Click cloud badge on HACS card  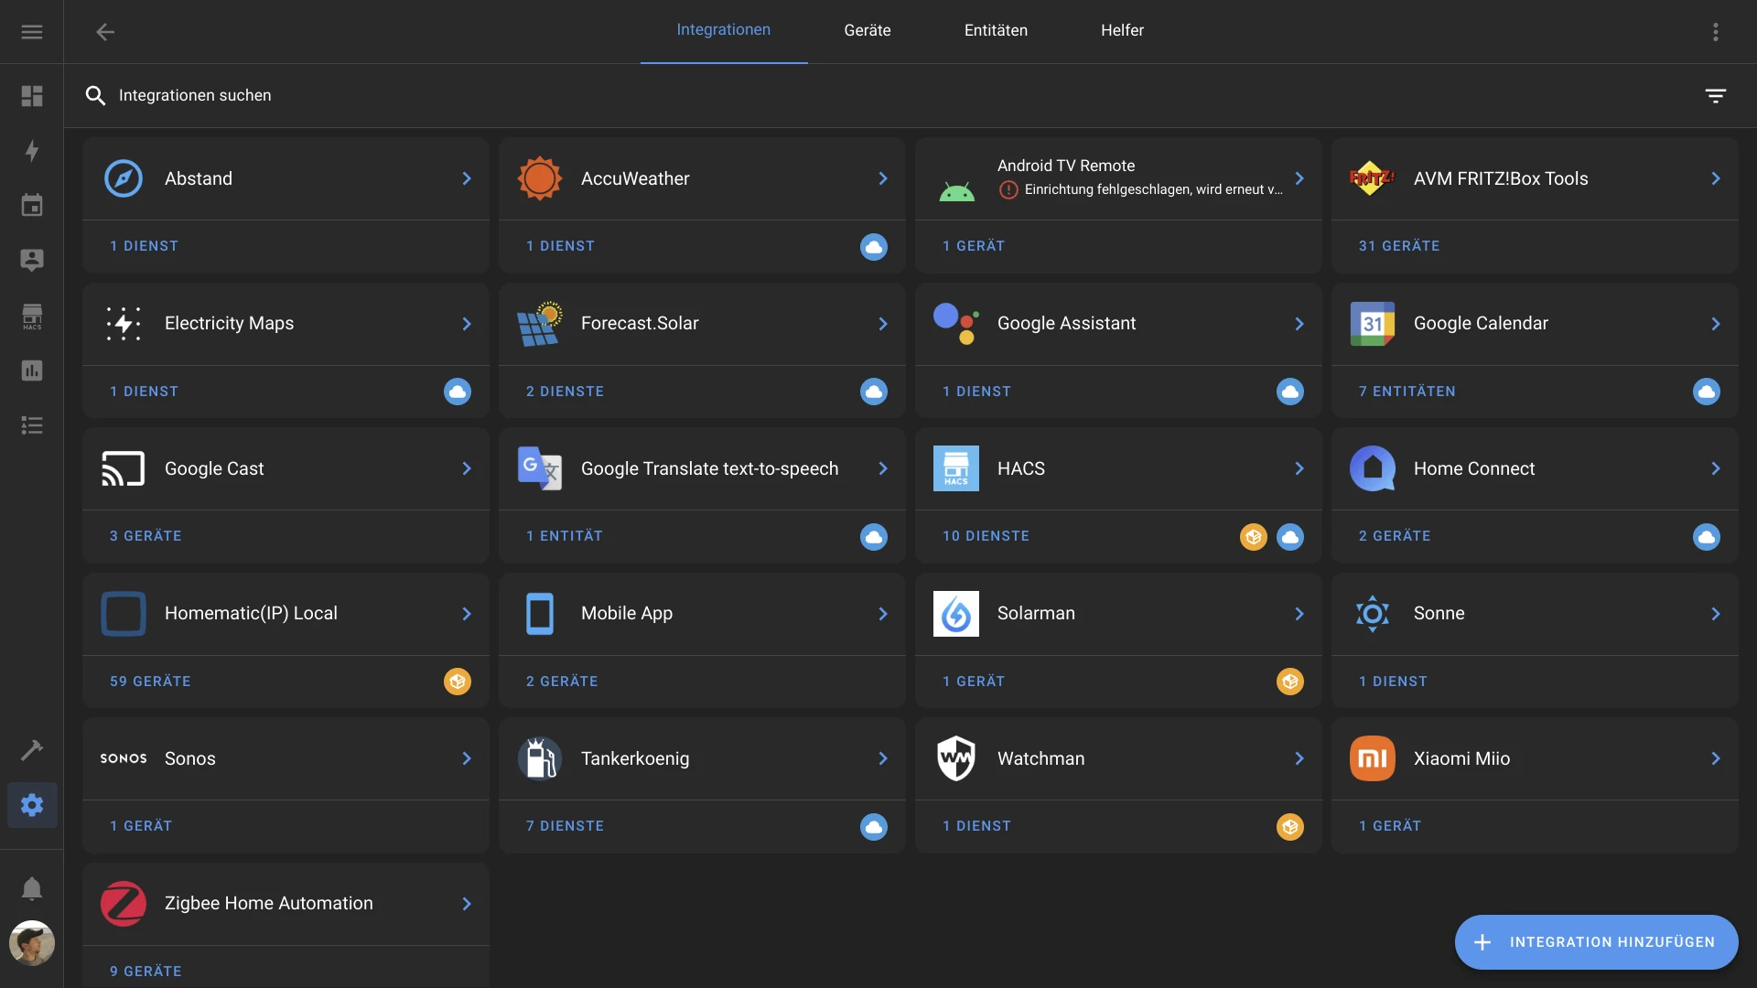click(x=1290, y=537)
